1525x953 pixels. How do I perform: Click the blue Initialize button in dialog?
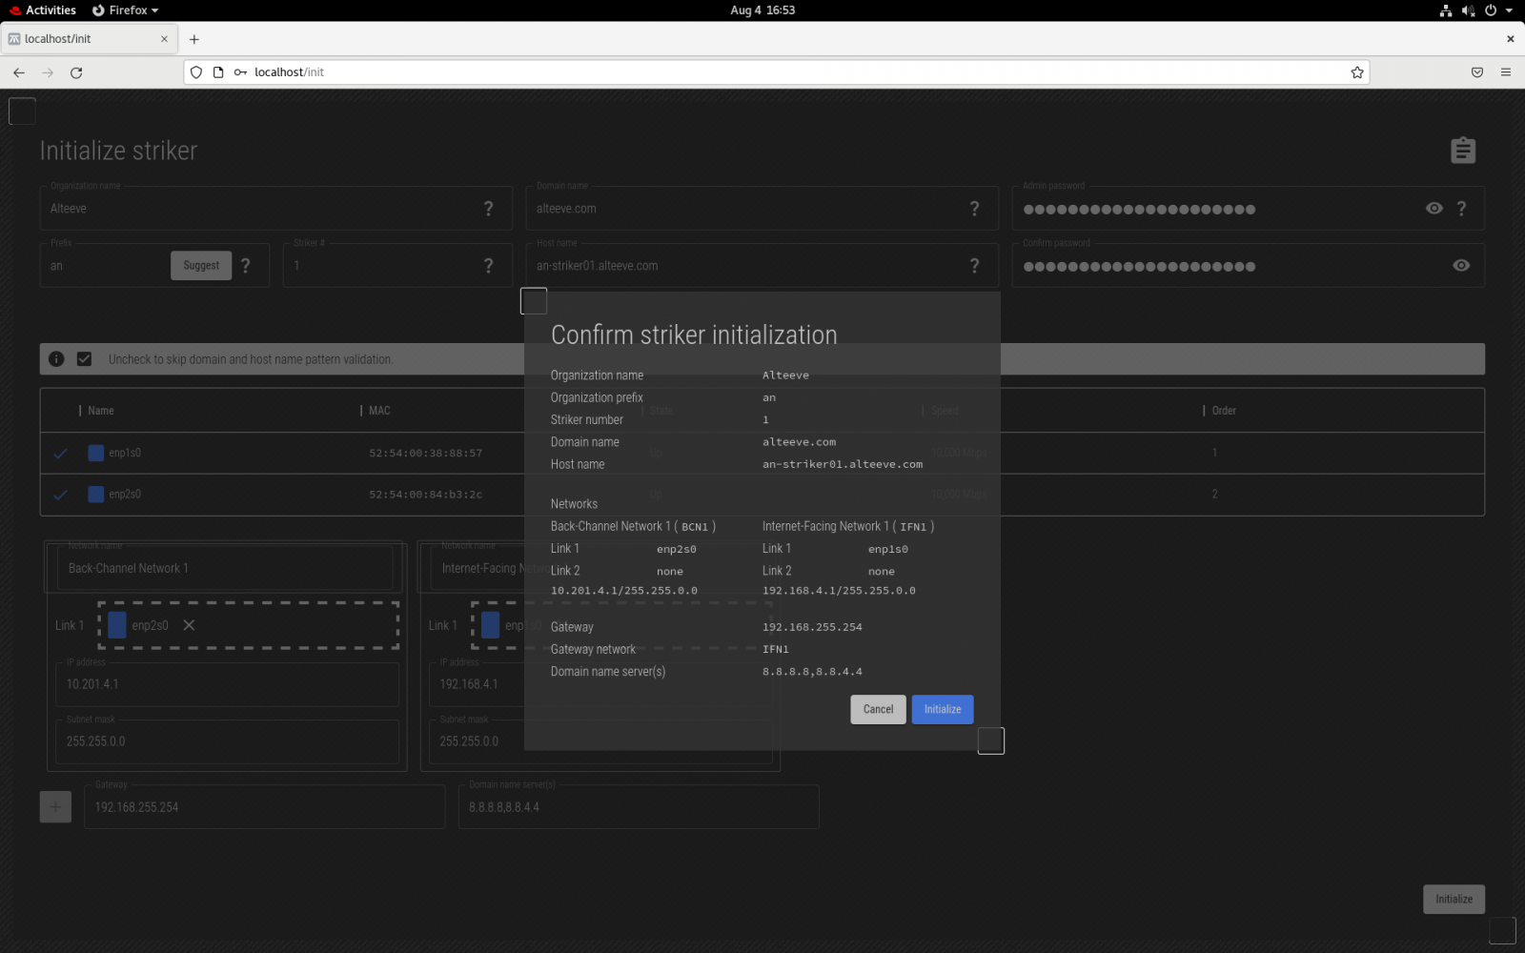[942, 709]
